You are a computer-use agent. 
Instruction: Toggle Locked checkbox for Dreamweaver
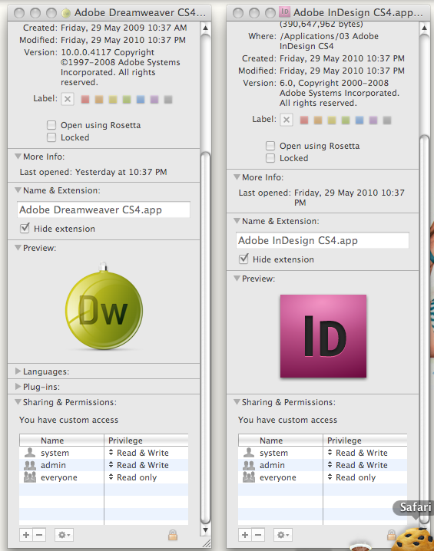(51, 137)
